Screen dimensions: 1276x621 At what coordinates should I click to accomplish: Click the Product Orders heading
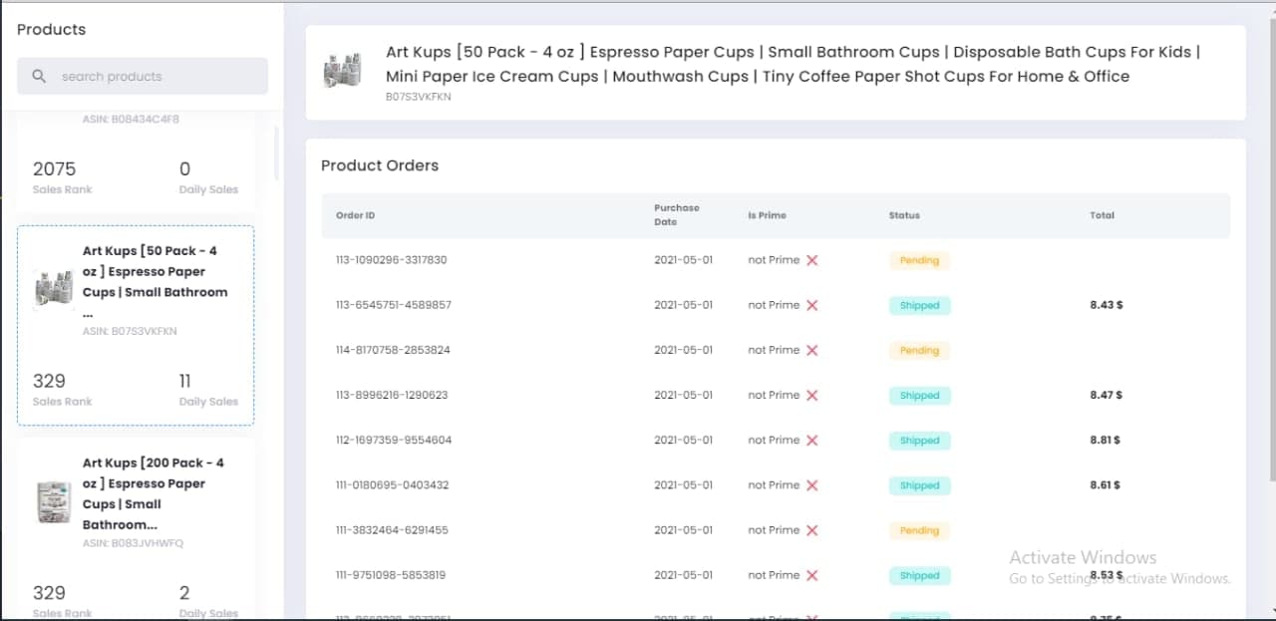[x=380, y=165]
